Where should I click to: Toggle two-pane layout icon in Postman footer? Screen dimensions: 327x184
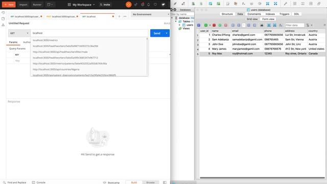point(165,182)
